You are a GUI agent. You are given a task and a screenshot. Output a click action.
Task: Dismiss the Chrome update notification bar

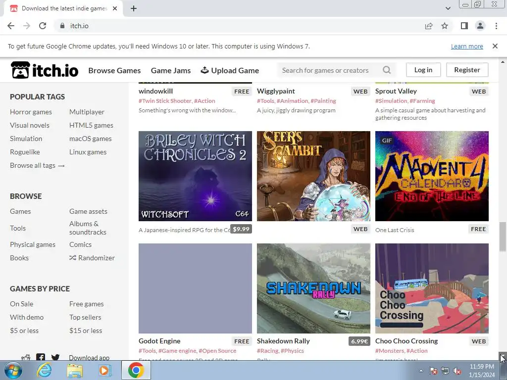(495, 46)
